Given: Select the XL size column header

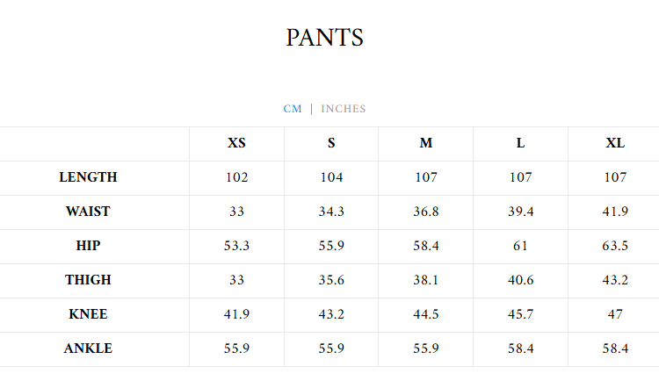Looking at the screenshot, I should coord(615,143).
